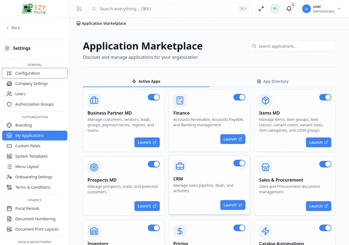Toggle the Items MD app switch
Viewport: 349px width, 245px height.
click(x=325, y=97)
